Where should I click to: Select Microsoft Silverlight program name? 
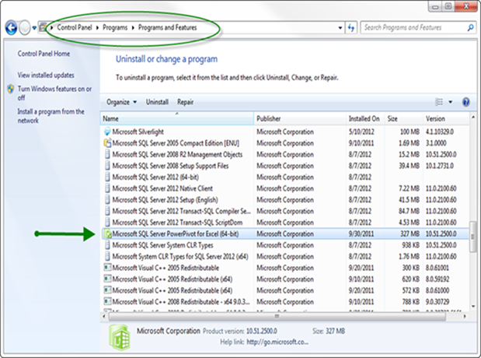coord(138,132)
